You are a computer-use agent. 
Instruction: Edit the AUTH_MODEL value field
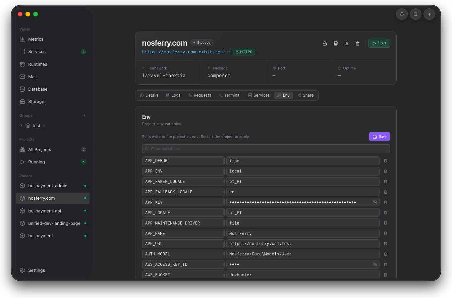point(303,254)
